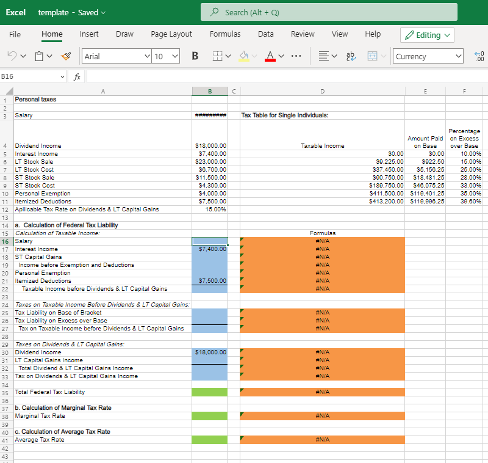Select the Format Painter brush icon

pyautogui.click(x=66, y=56)
